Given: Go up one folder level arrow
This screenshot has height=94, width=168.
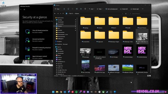Looking at the screenshot, I should [63, 14].
